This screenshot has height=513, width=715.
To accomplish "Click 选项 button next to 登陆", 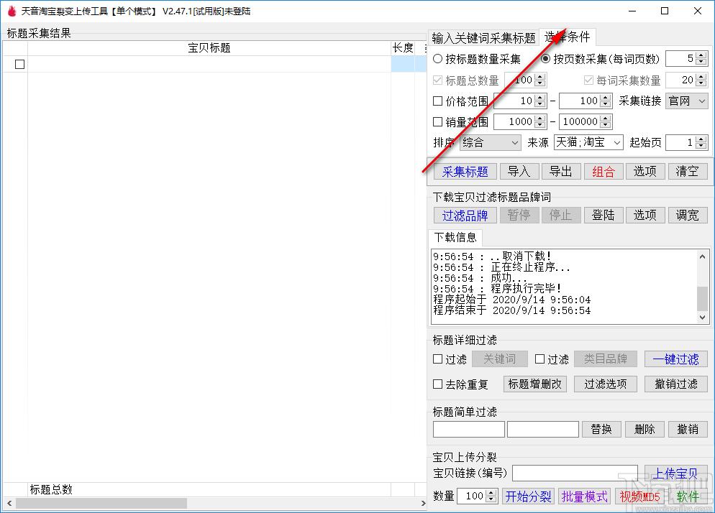I will 645,215.
